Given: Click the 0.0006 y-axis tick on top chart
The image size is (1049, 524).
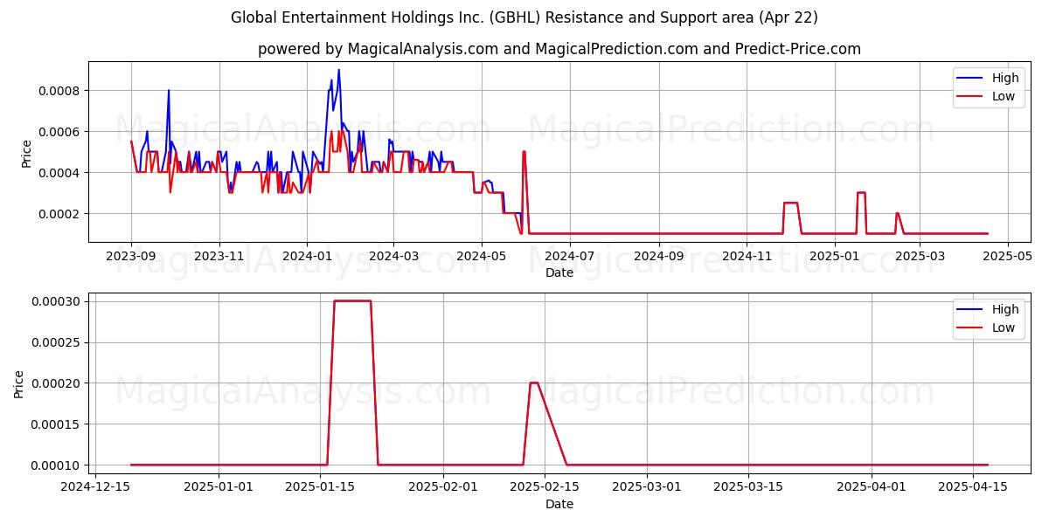Looking at the screenshot, I should coord(60,132).
